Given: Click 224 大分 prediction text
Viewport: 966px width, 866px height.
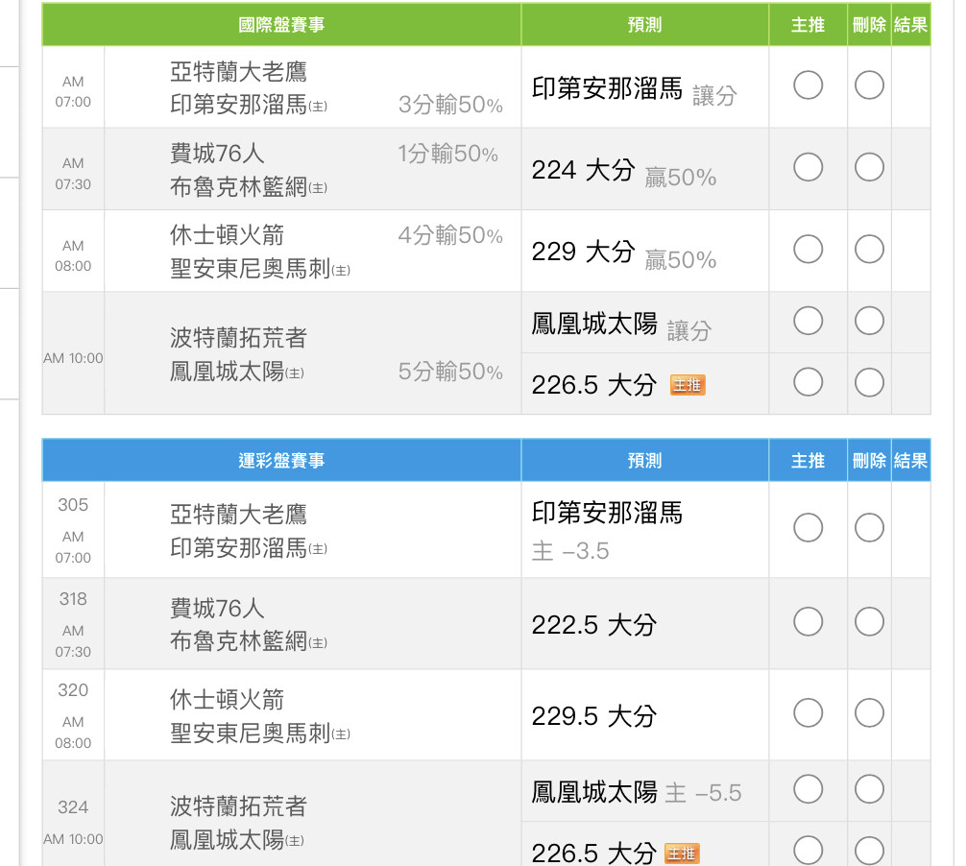Looking at the screenshot, I should (583, 169).
